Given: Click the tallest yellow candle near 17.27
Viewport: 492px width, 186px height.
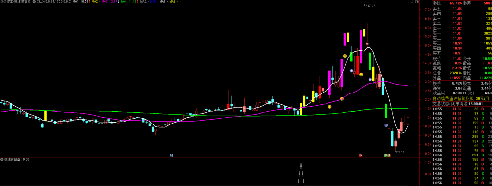Looking at the screenshot, I should 364,32.
